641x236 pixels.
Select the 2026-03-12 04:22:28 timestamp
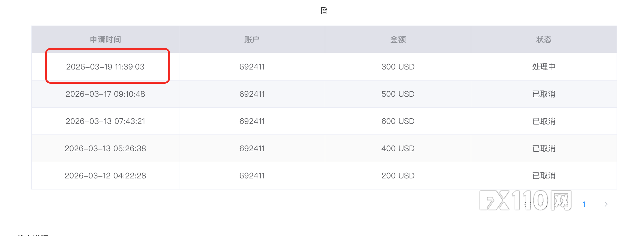(105, 176)
